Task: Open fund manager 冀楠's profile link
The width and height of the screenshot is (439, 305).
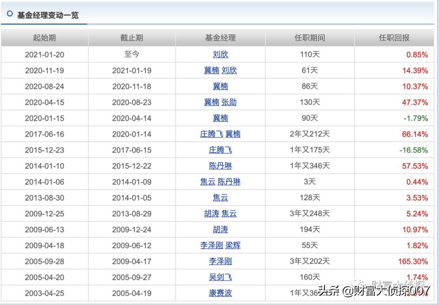Action: (x=220, y=86)
